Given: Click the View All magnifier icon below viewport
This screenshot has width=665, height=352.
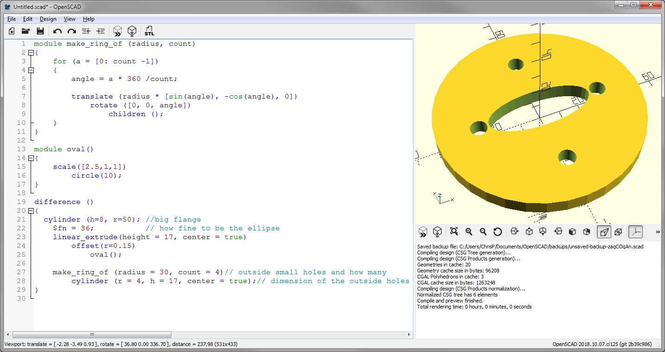Looking at the screenshot, I should (454, 232).
